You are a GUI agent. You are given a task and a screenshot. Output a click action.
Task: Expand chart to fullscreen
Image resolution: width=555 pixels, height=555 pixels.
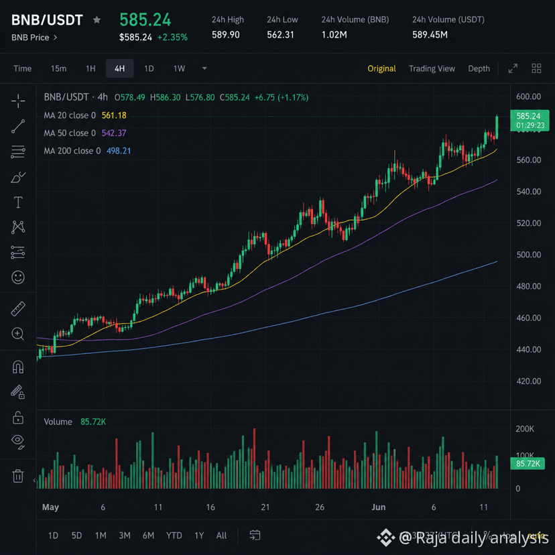[513, 68]
